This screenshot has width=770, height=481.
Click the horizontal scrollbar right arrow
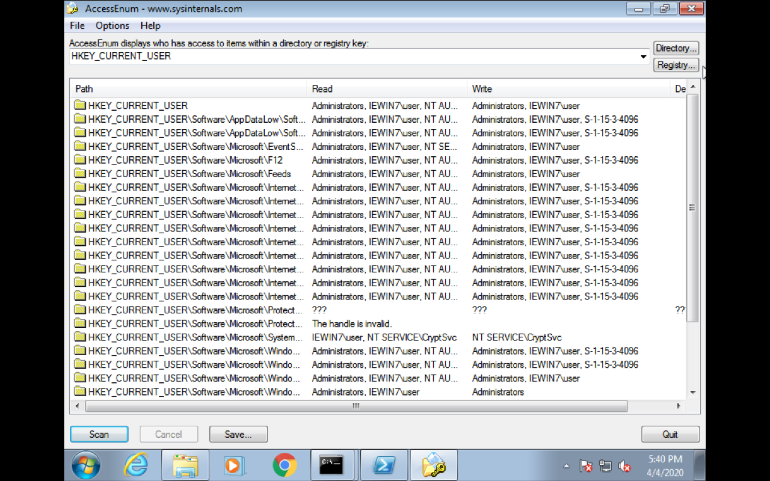click(679, 406)
